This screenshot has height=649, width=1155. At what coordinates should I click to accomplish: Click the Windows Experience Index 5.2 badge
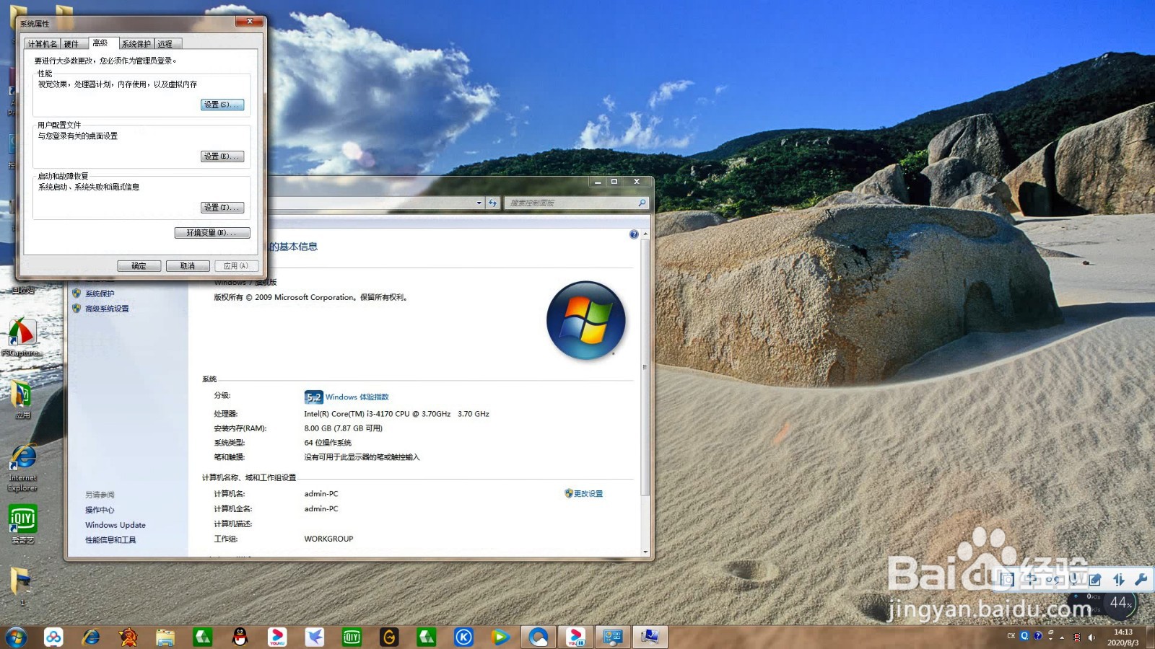(x=313, y=397)
